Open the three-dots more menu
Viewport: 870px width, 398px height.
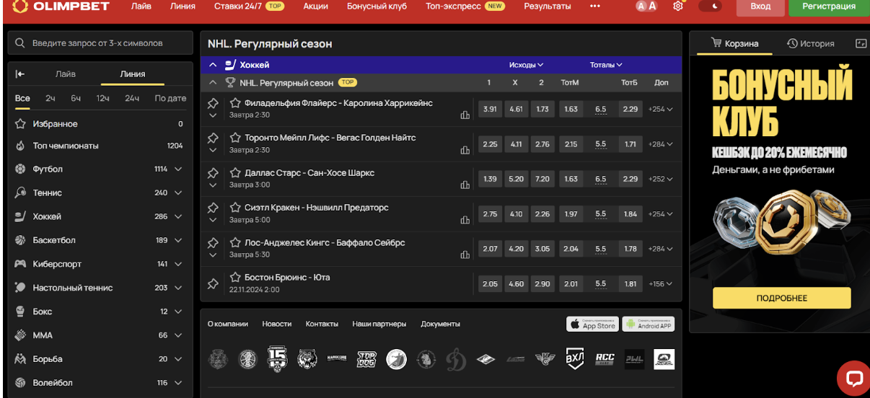594,6
